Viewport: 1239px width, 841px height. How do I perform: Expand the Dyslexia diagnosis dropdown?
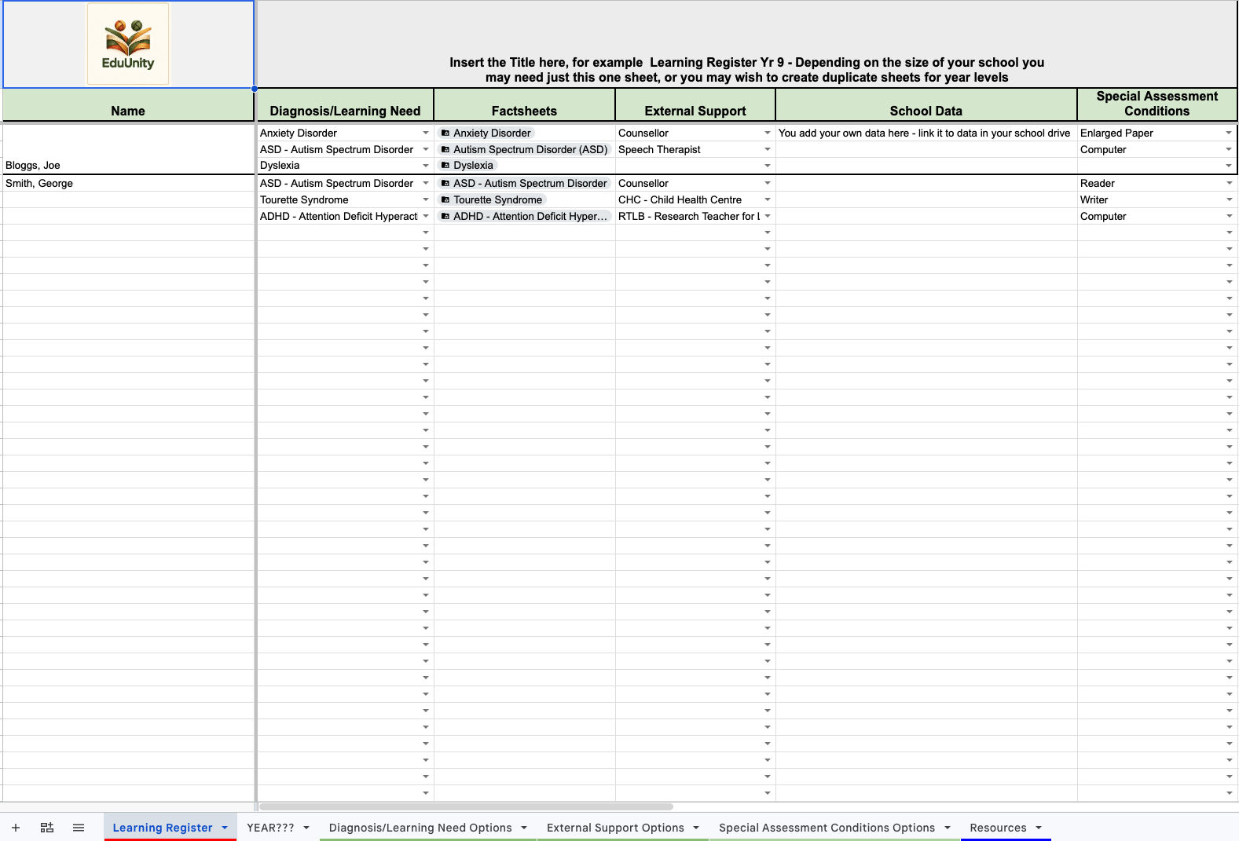coord(426,166)
